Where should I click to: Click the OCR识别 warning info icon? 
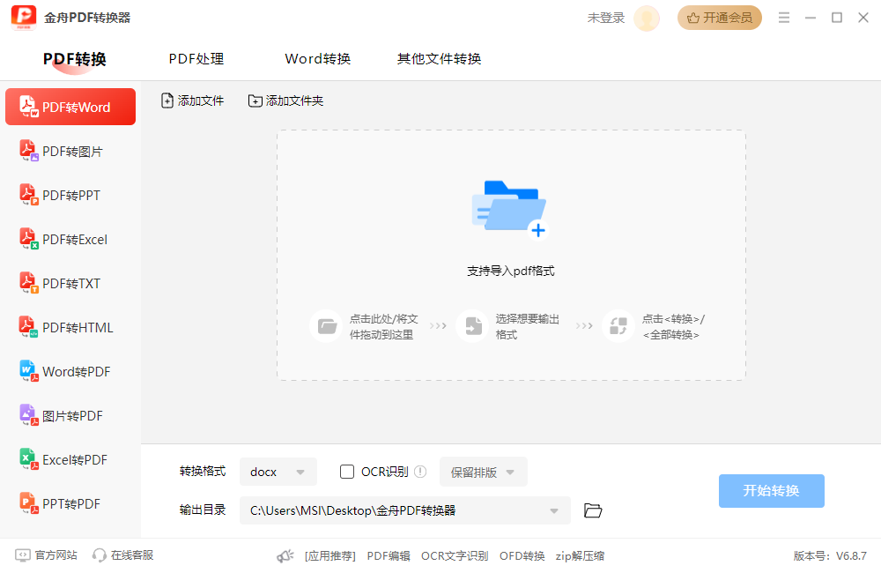coord(420,472)
